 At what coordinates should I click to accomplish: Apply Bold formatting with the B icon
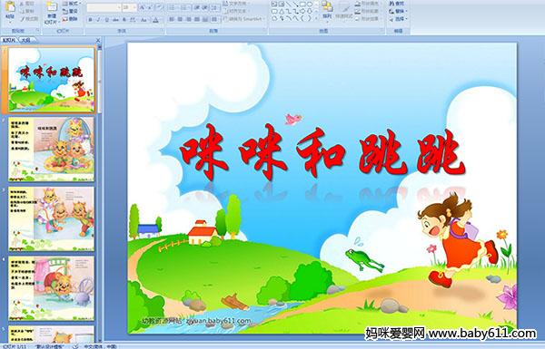(91, 20)
